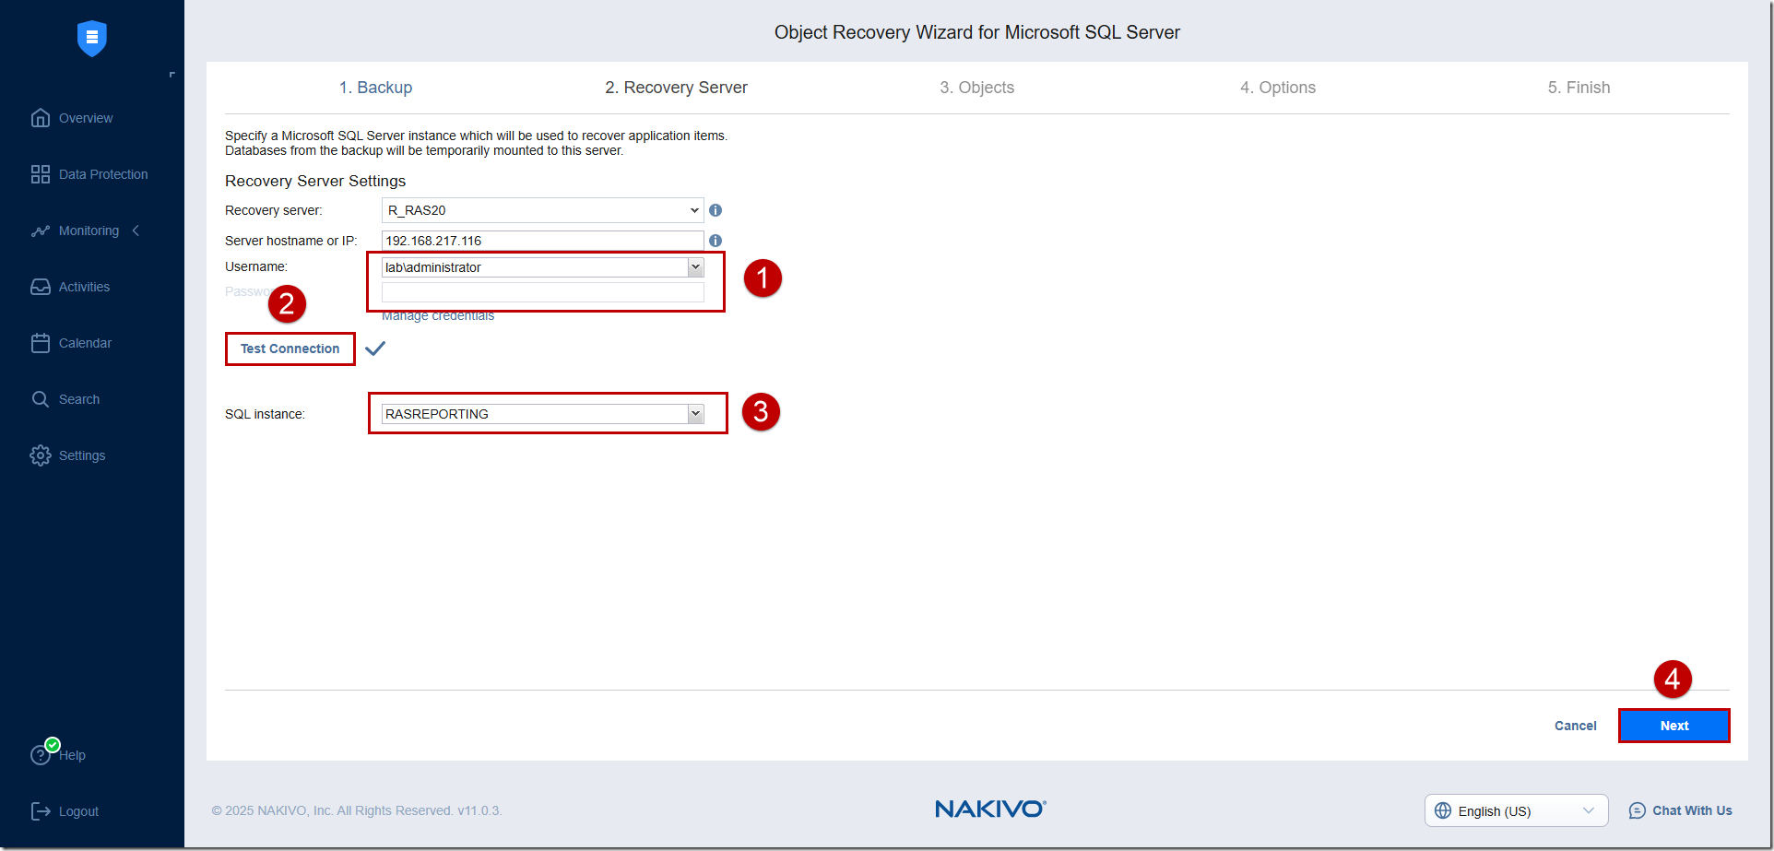
Task: Click the Settings gear icon
Action: click(41, 455)
